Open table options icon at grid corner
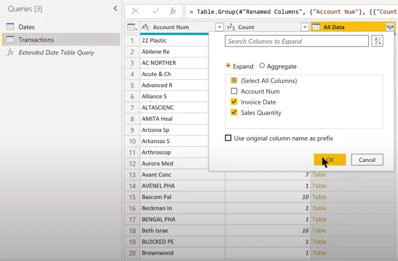The width and height of the screenshot is (398, 261). [x=132, y=27]
